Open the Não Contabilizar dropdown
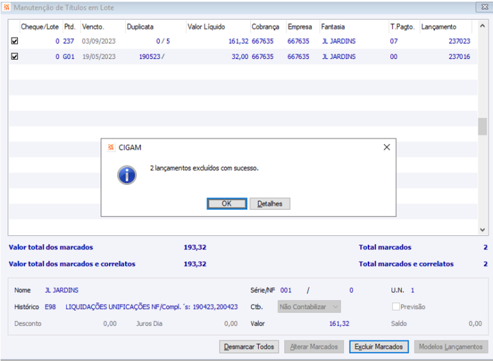The width and height of the screenshot is (493, 361). coord(309,307)
